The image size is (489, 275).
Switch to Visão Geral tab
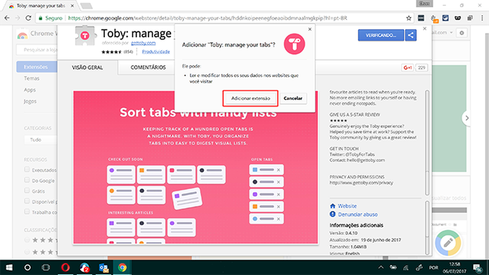(87, 68)
